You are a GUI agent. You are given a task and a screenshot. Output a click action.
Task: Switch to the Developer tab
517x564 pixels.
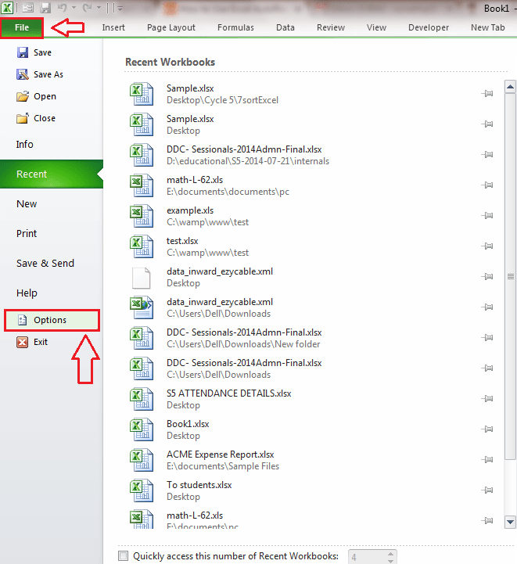coord(429,27)
